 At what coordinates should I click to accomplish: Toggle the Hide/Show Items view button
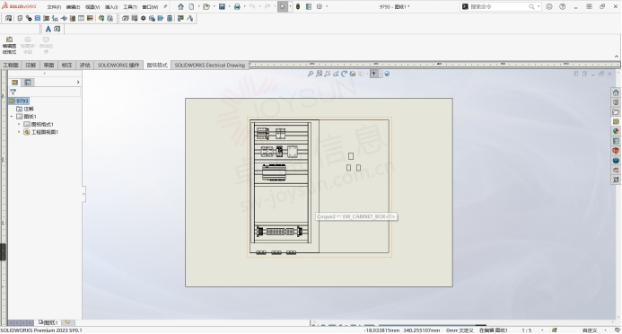pos(374,74)
